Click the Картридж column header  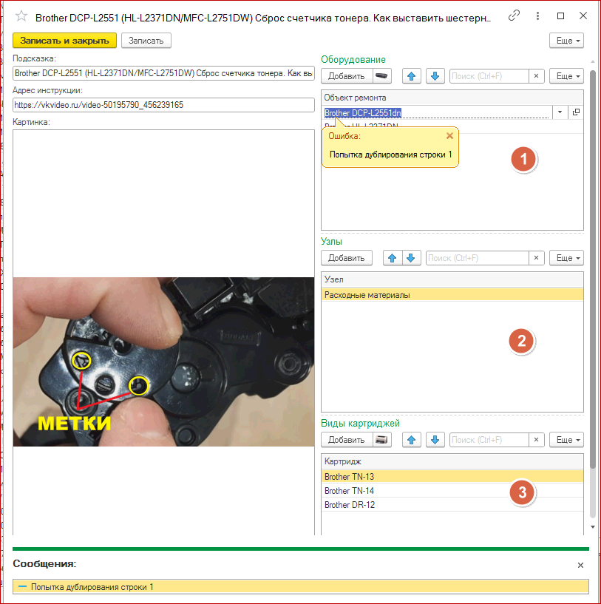[452, 461]
